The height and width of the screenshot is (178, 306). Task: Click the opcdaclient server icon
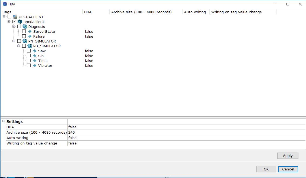point(20,22)
